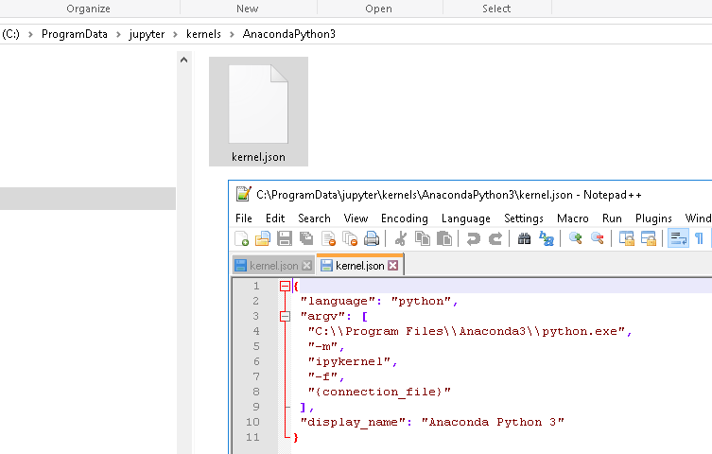Click the Redo arrow icon
This screenshot has width=712, height=454.
495,239
